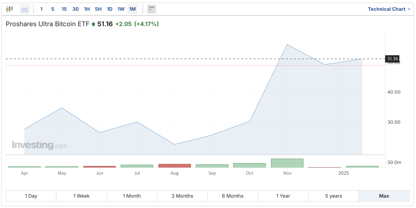The image size is (416, 208).
Task: Select the area chart type icon
Action: coord(25,9)
